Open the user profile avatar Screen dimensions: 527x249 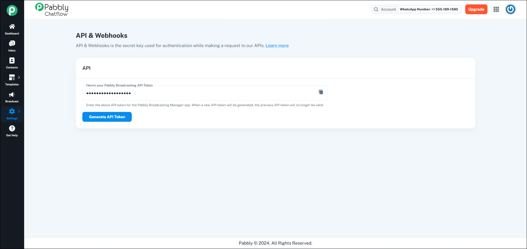[511, 9]
